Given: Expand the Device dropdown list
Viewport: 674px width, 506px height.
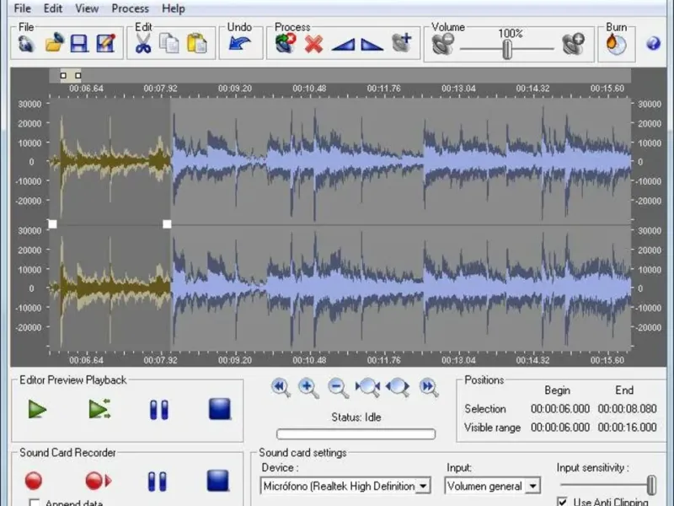Looking at the screenshot, I should (424, 486).
